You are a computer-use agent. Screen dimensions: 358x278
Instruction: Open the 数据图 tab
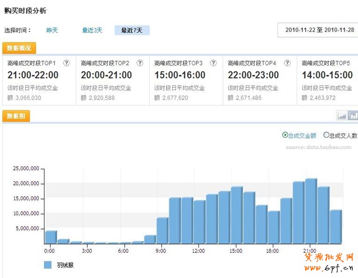(16, 116)
